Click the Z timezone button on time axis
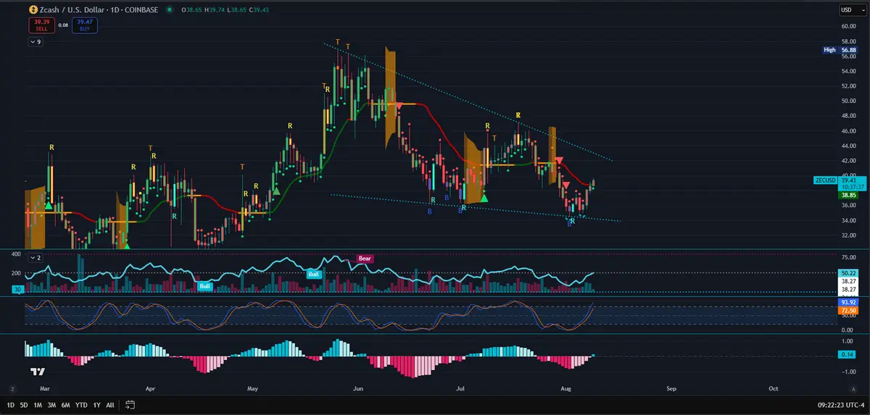The width and height of the screenshot is (870, 415). click(x=12, y=388)
